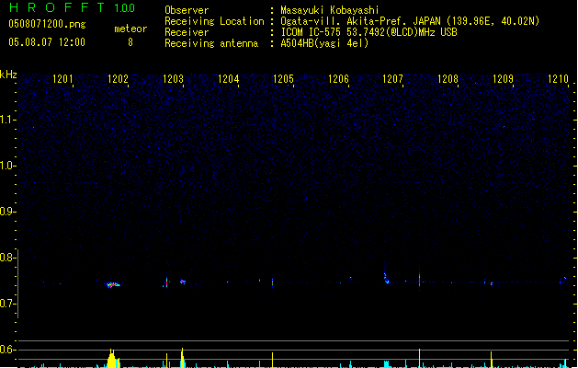The image size is (578, 368).
Task: Click the 1204 time axis marker
Action: point(228,78)
